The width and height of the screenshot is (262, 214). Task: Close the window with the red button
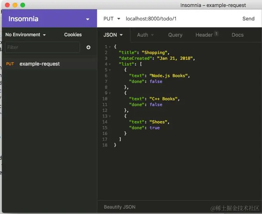(x=7, y=5)
